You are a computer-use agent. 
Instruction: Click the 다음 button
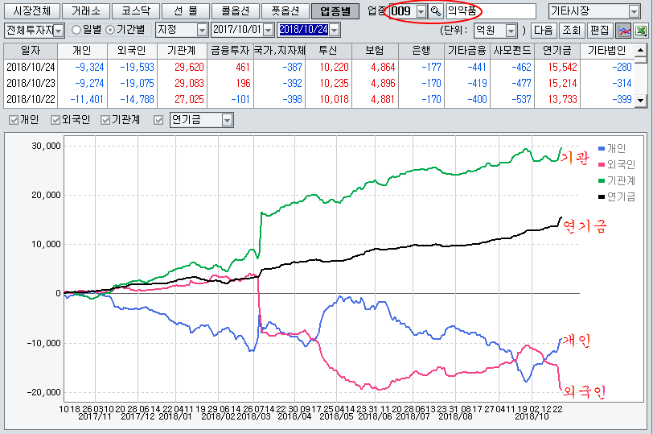[544, 30]
